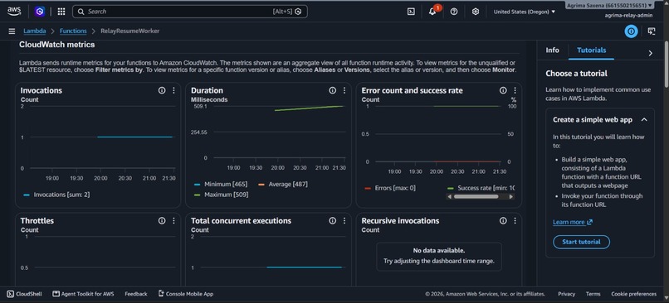Collapse the help panel with right chevron
The image size is (669, 303).
tap(650, 53)
